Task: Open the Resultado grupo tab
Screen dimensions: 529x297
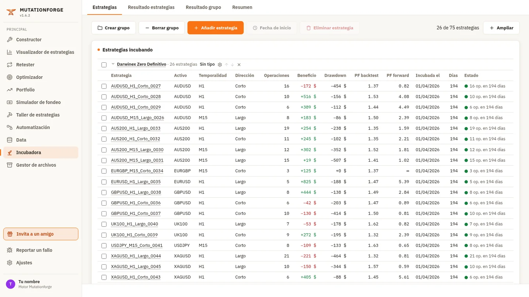Action: click(204, 7)
